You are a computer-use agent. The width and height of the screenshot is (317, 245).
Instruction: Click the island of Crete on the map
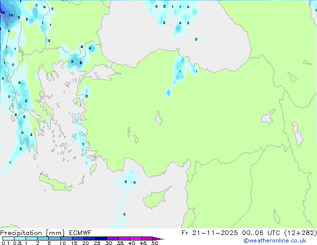[55, 182]
